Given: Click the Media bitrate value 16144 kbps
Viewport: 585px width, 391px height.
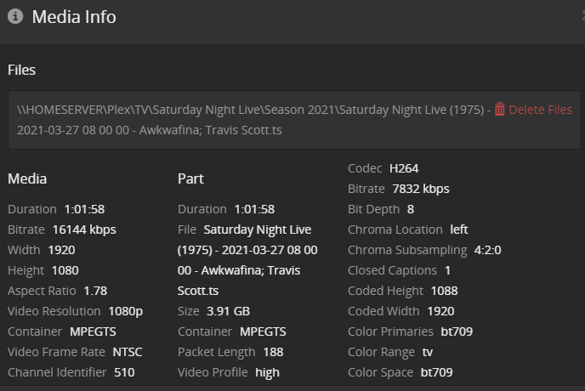Looking at the screenshot, I should pyautogui.click(x=82, y=229).
